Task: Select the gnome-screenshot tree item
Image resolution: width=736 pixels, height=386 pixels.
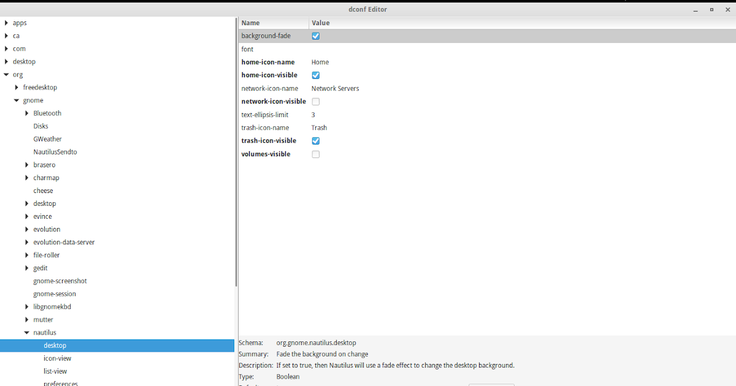Action: pos(60,281)
